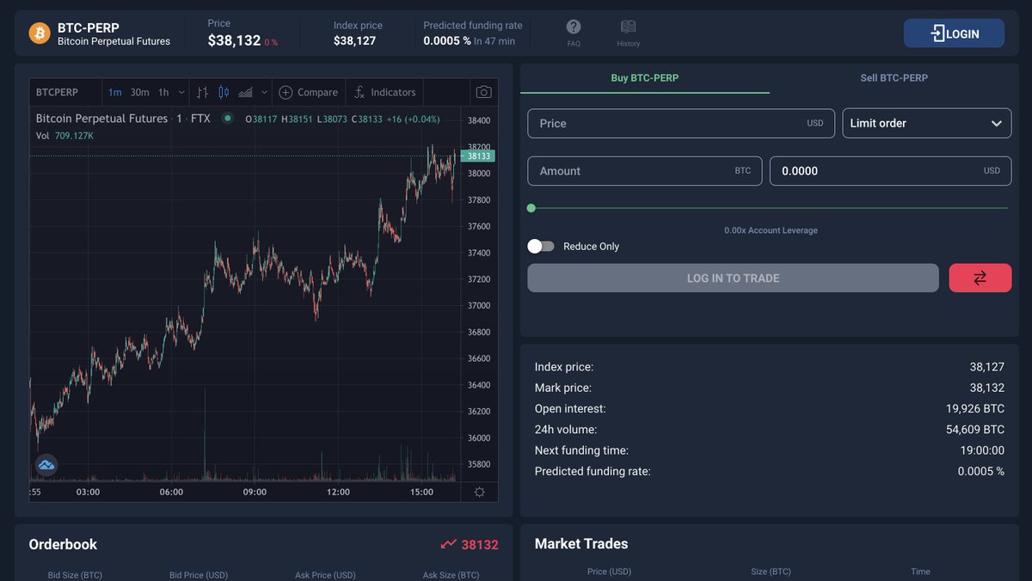Click the Ask Size (BTC) column header

click(451, 575)
